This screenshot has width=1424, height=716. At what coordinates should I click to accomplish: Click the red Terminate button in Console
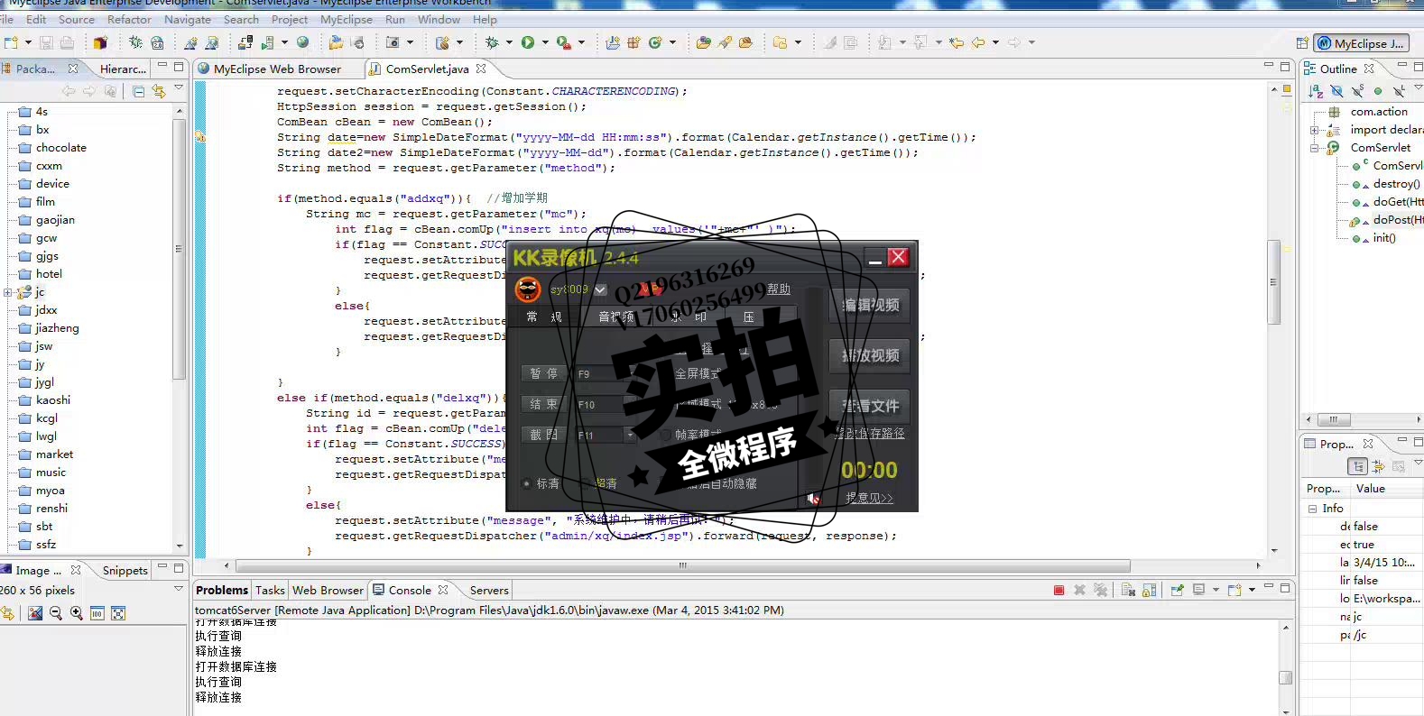(1059, 590)
